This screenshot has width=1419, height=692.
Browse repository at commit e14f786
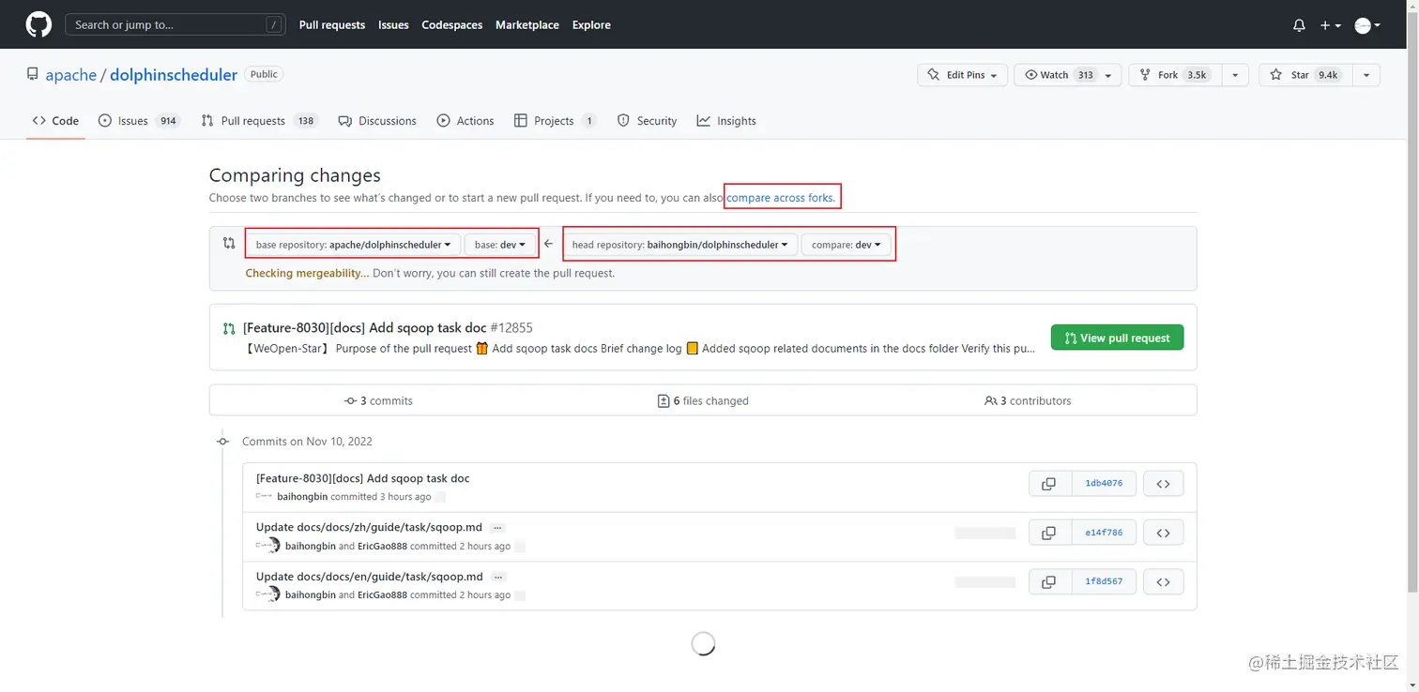pyautogui.click(x=1163, y=533)
